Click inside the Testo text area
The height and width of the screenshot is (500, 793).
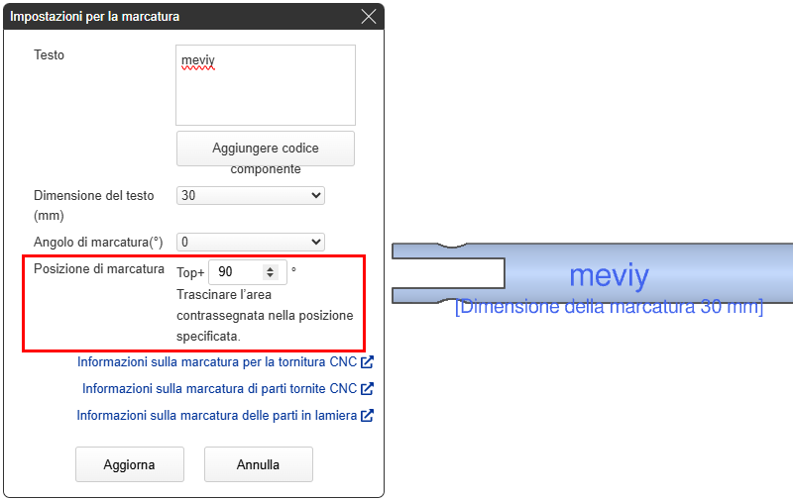265,89
